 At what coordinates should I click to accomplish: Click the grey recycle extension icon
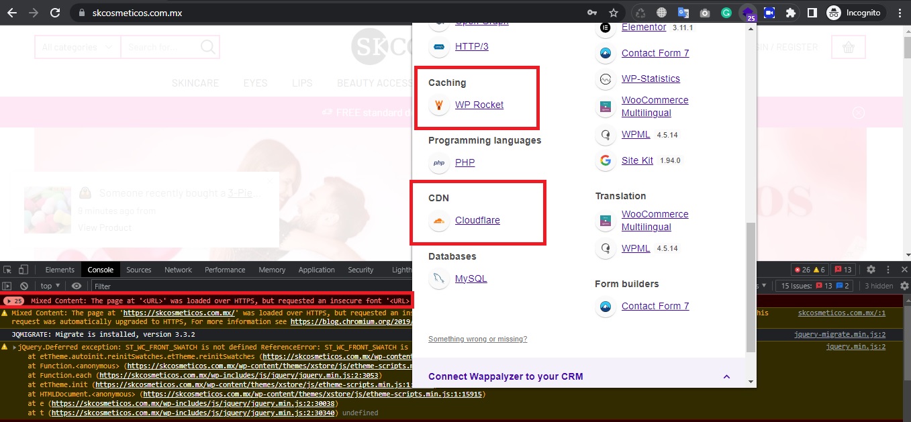tap(640, 13)
